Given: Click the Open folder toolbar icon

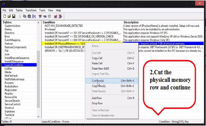Looking at the screenshot, I should (9, 16).
